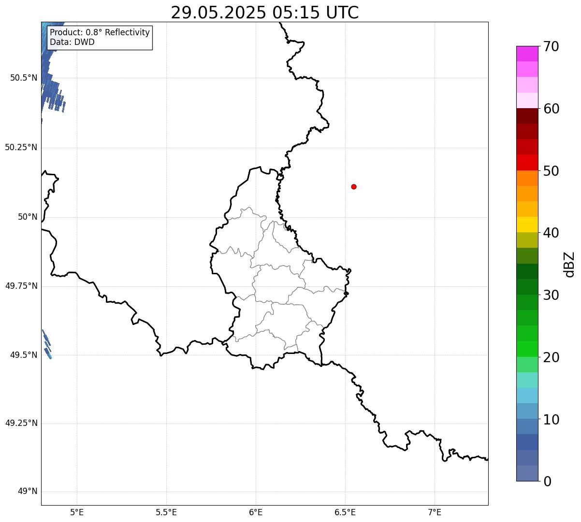This screenshot has height=522, width=581.
Task: Click the 49°N latitude label
Action: pyautogui.click(x=28, y=492)
